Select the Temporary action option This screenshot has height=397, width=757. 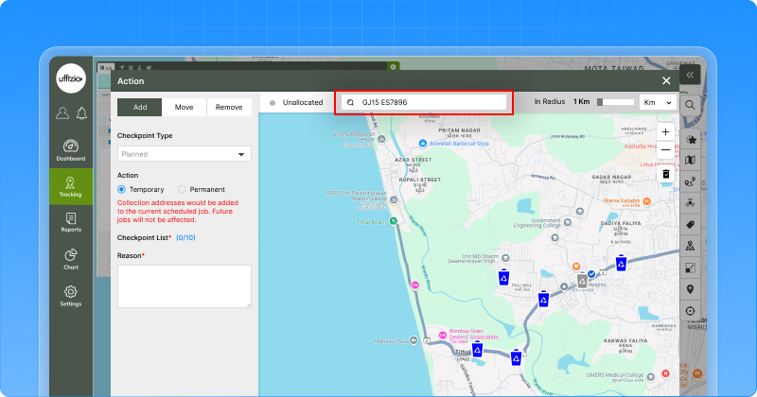122,189
